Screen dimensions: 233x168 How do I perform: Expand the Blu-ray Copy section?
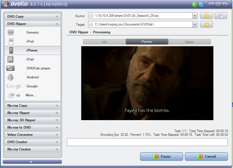coord(32,106)
